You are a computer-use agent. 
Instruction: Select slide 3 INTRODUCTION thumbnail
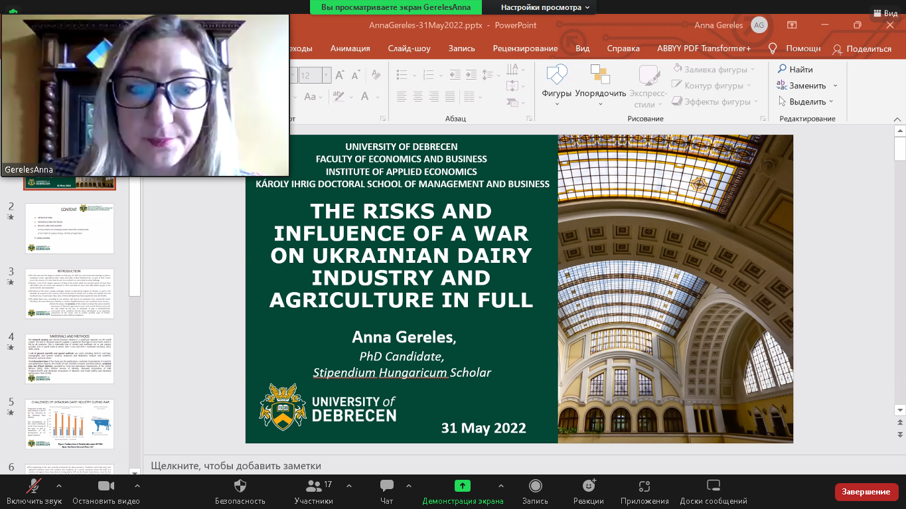[69, 293]
